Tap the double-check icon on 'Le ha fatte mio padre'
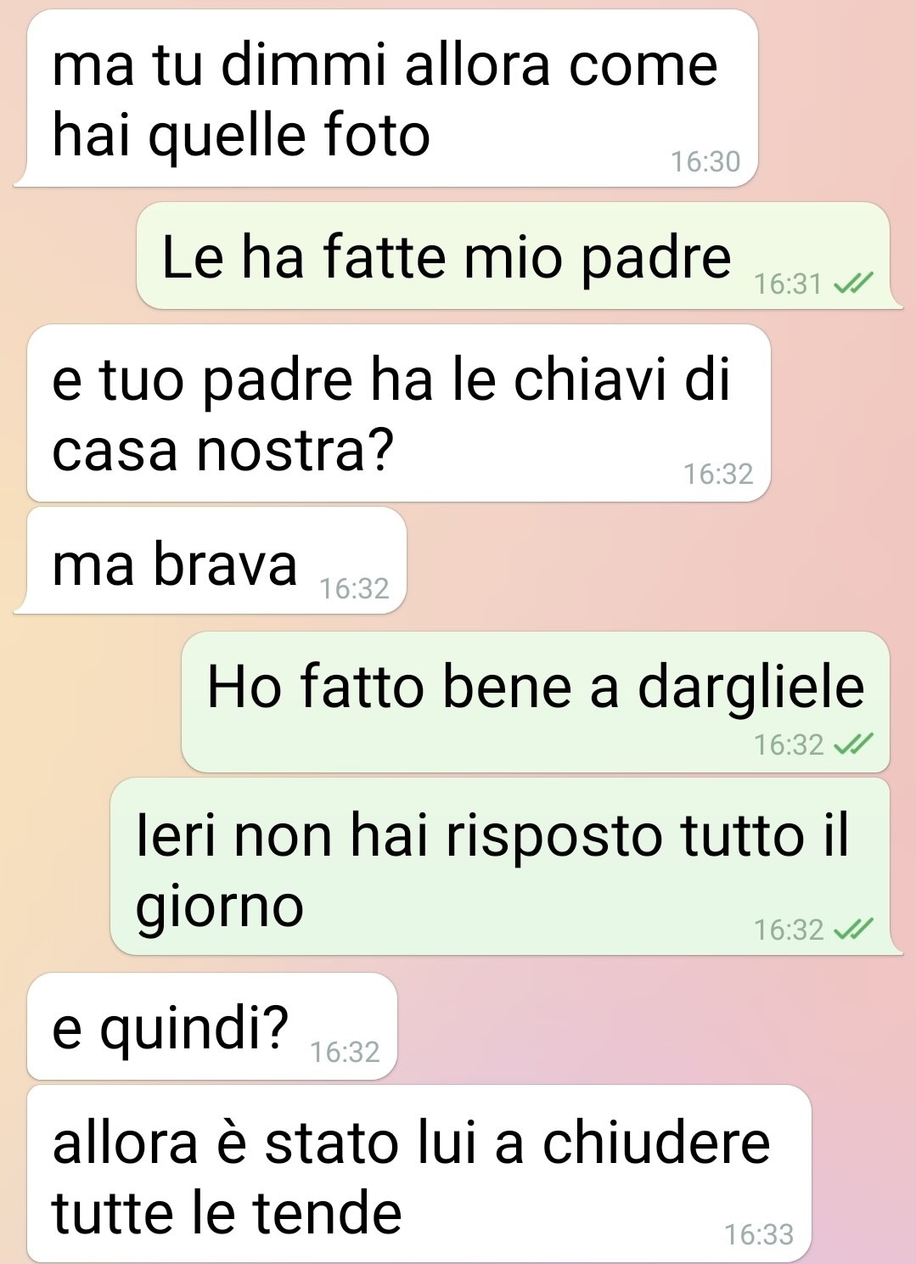The height and width of the screenshot is (1264, 916). click(853, 284)
